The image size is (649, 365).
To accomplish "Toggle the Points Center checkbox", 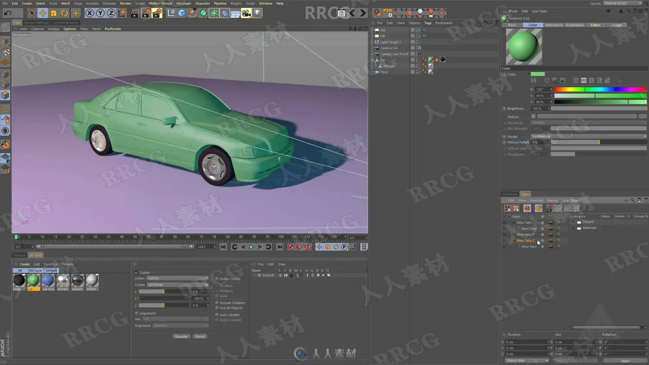I will click(x=217, y=279).
